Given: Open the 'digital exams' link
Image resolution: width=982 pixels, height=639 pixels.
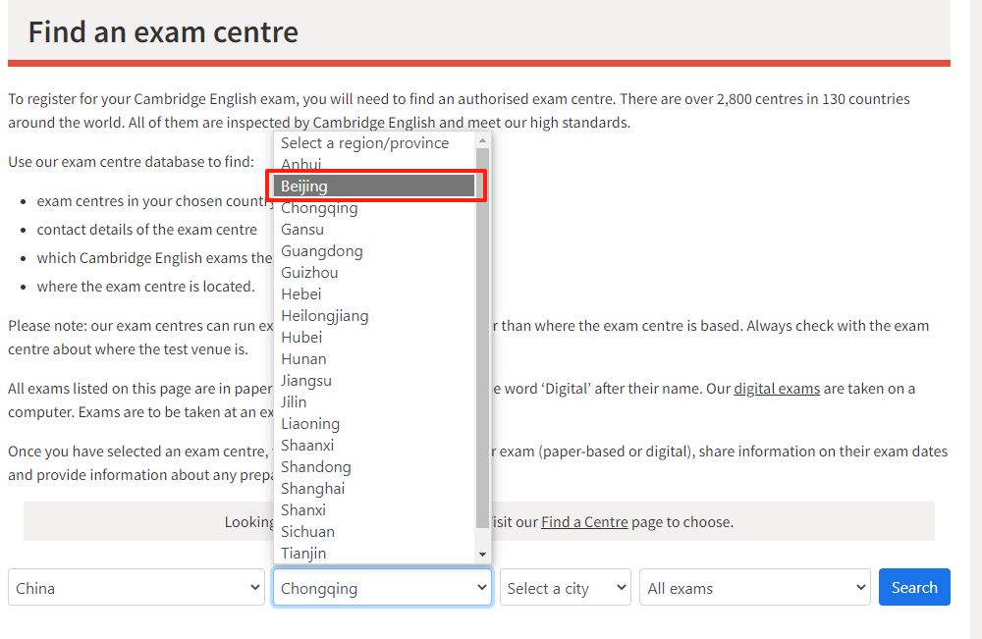Looking at the screenshot, I should point(777,389).
